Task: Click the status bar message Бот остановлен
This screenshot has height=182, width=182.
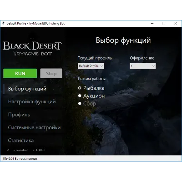Action: point(26,159)
